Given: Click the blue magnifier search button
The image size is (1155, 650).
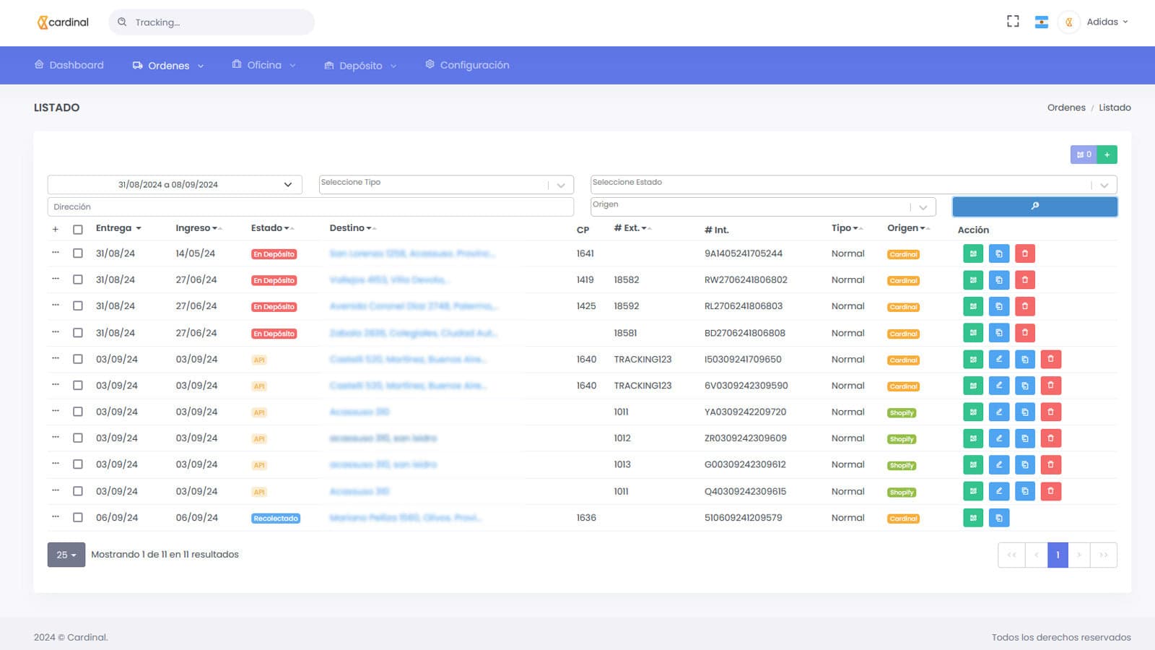Looking at the screenshot, I should 1034,207.
